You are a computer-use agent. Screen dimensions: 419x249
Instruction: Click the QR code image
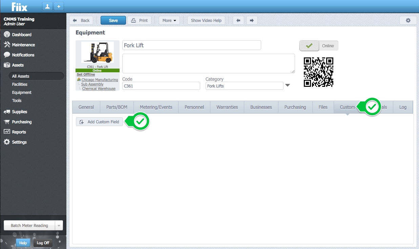tap(318, 72)
